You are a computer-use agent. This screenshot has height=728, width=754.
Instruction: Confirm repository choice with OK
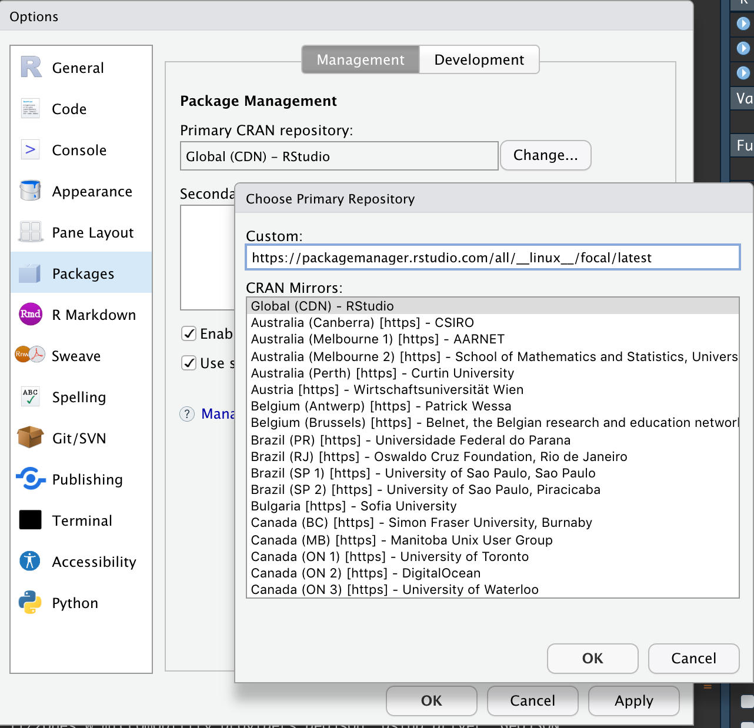pos(592,659)
